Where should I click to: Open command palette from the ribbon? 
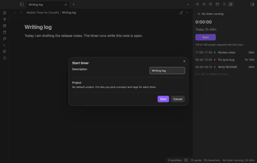[x=4, y=45]
